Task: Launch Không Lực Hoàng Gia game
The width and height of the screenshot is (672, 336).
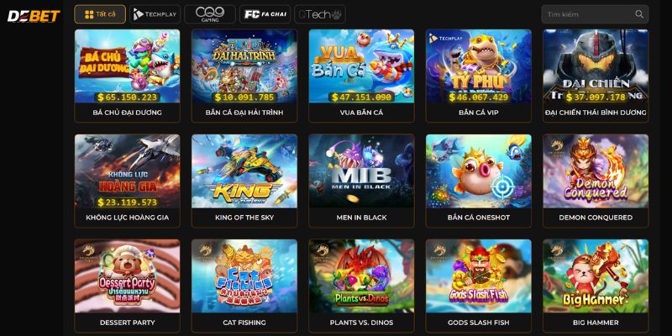Action: pyautogui.click(x=128, y=181)
